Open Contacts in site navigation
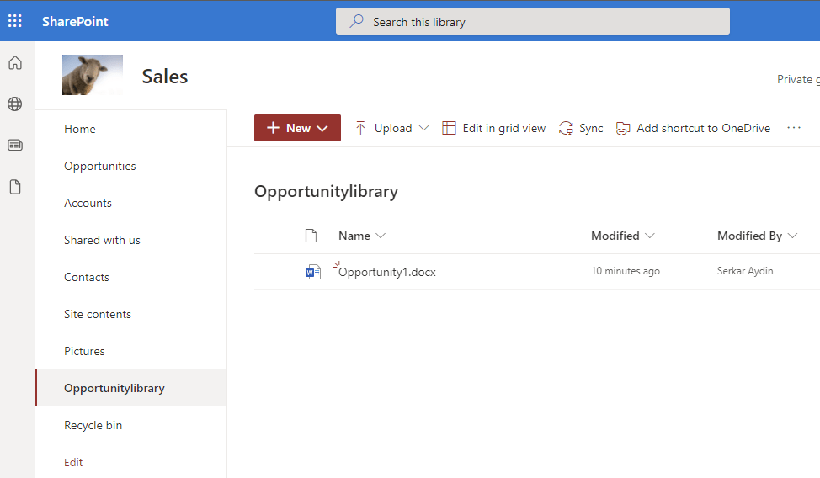Viewport: 820px width, 478px height. (x=86, y=277)
